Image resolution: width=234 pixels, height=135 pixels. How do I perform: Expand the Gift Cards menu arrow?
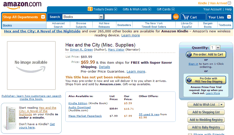tap(173, 9)
